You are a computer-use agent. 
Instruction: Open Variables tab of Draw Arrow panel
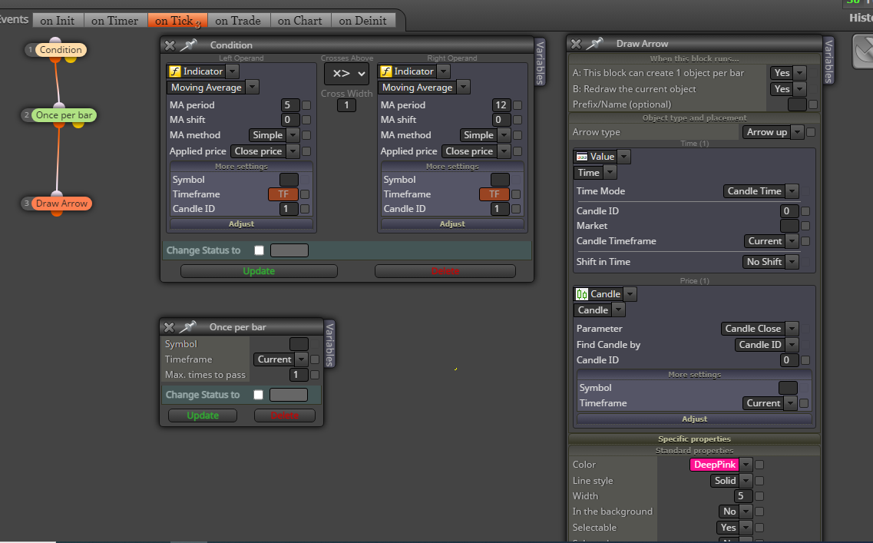coord(828,61)
